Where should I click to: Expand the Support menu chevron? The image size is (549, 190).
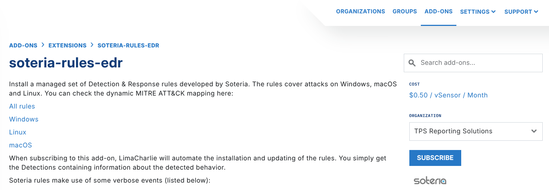pos(536,12)
